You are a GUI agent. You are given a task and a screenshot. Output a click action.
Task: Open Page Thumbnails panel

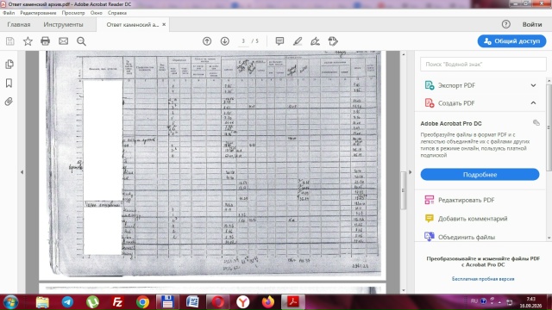pyautogui.click(x=9, y=65)
